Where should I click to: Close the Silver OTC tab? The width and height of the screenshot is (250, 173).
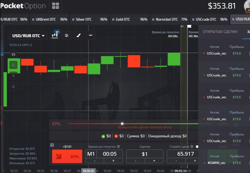pos(73,20)
